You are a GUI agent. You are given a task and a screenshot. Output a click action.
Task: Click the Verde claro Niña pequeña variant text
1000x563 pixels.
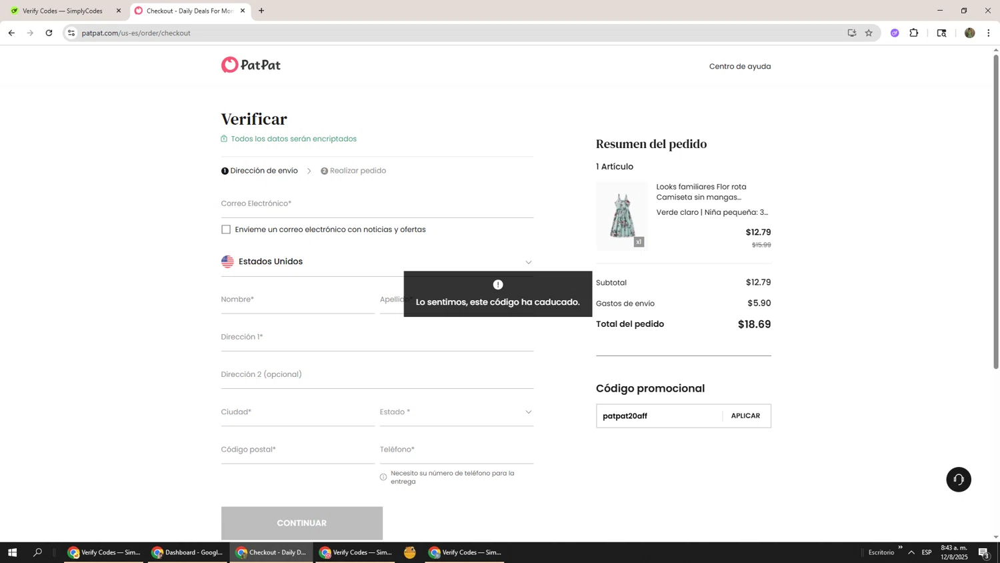tap(712, 213)
